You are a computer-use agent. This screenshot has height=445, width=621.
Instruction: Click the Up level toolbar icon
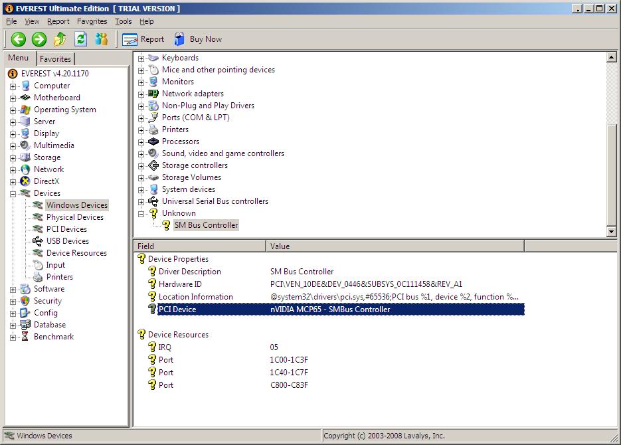(60, 39)
